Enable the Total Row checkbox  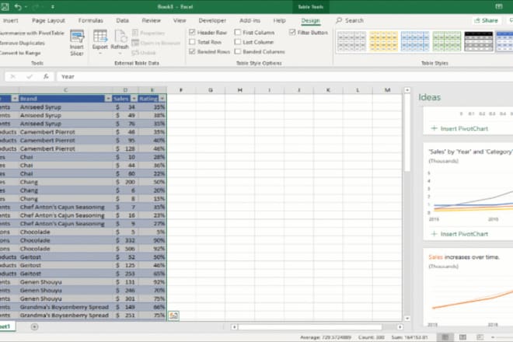[x=192, y=42]
